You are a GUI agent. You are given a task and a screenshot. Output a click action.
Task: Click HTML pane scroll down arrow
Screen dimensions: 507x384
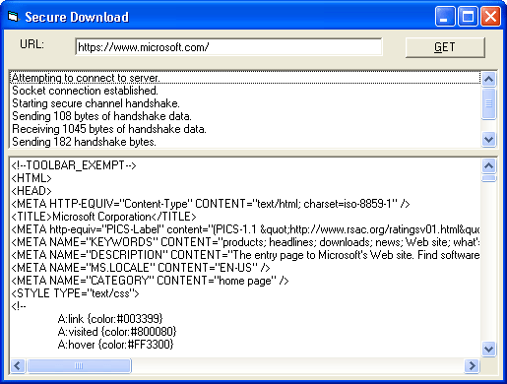(x=488, y=349)
